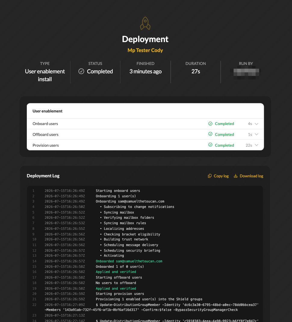Click the 1s duration in Offboard users row
Viewport: 292px width, 322px height.
pos(250,134)
